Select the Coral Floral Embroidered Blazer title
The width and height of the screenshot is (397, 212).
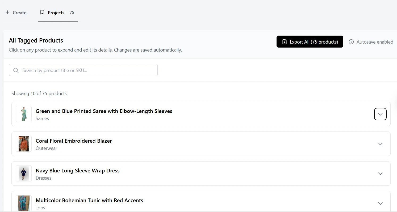(74, 141)
